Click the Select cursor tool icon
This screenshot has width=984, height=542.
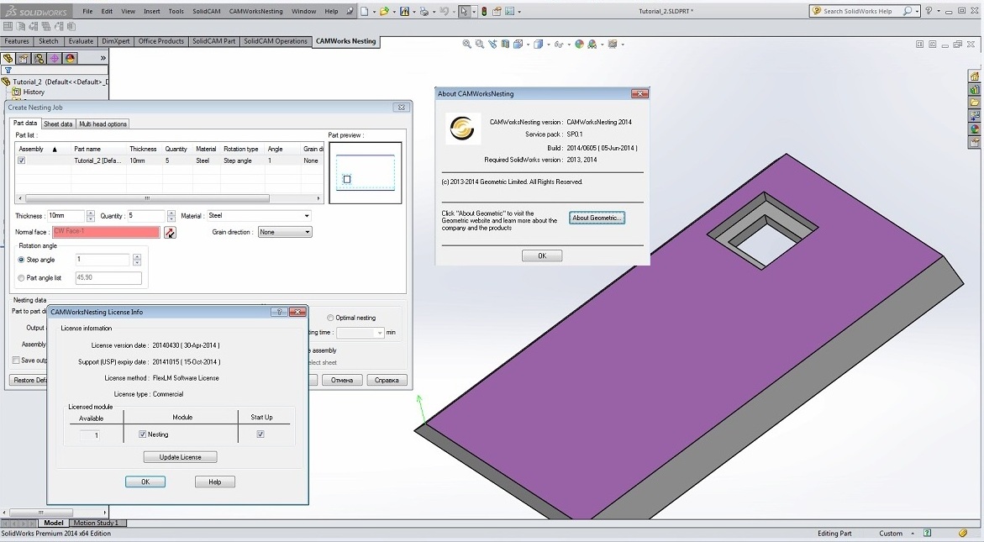point(464,11)
